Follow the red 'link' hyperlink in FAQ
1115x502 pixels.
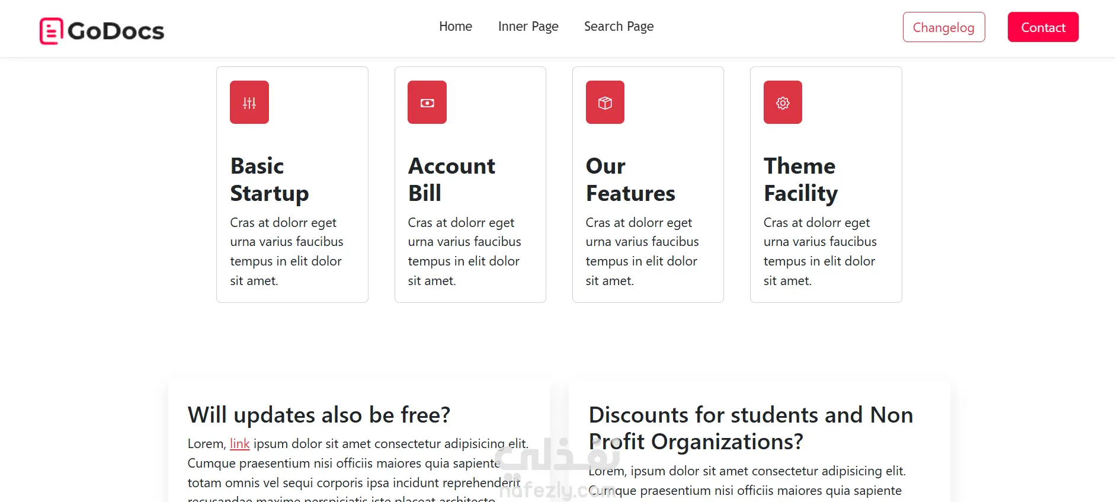[239, 444]
